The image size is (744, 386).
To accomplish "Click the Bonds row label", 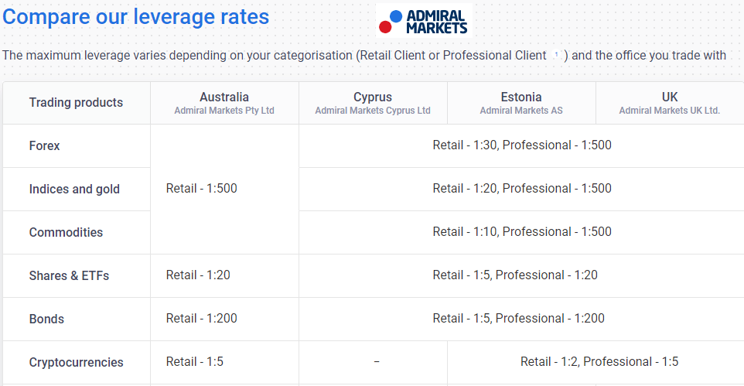I will (46, 319).
